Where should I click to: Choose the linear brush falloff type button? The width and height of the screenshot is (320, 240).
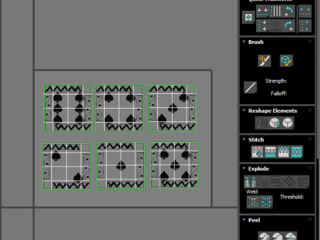(x=250, y=87)
